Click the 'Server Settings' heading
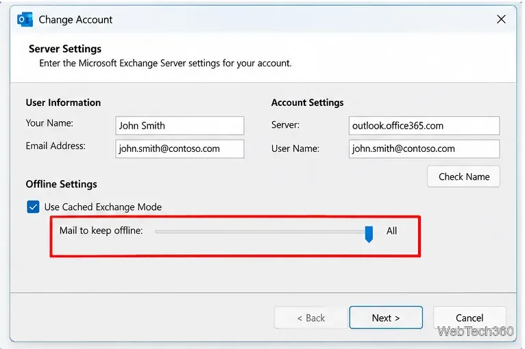This screenshot has width=525, height=349. pos(65,49)
